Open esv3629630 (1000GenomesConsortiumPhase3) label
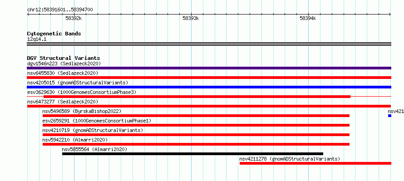This screenshot has height=181, width=404. tap(81, 92)
